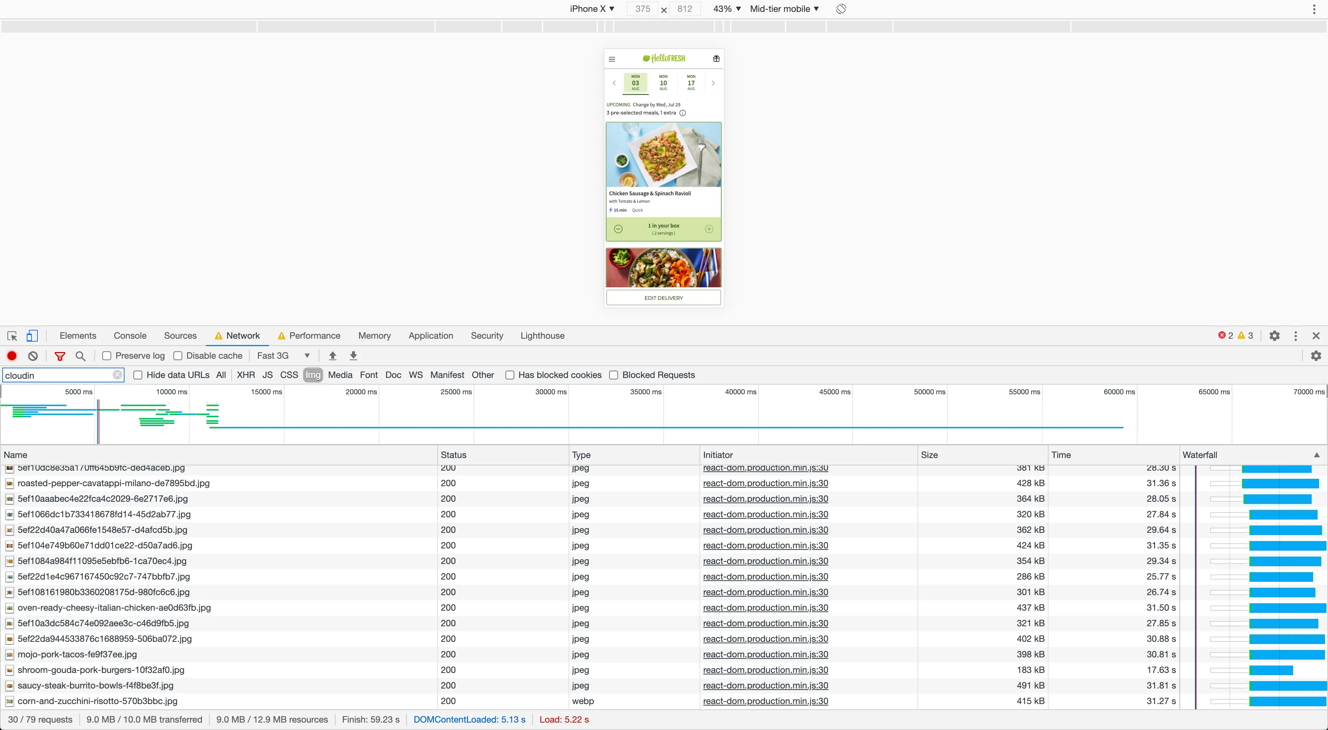Click initiator link for mojo-pork-tacos row
The width and height of the screenshot is (1328, 730).
[765, 654]
